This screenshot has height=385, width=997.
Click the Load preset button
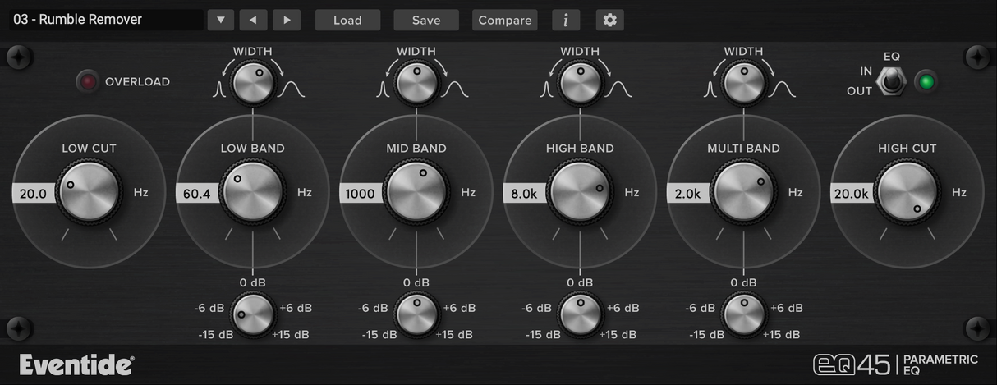pyautogui.click(x=347, y=20)
